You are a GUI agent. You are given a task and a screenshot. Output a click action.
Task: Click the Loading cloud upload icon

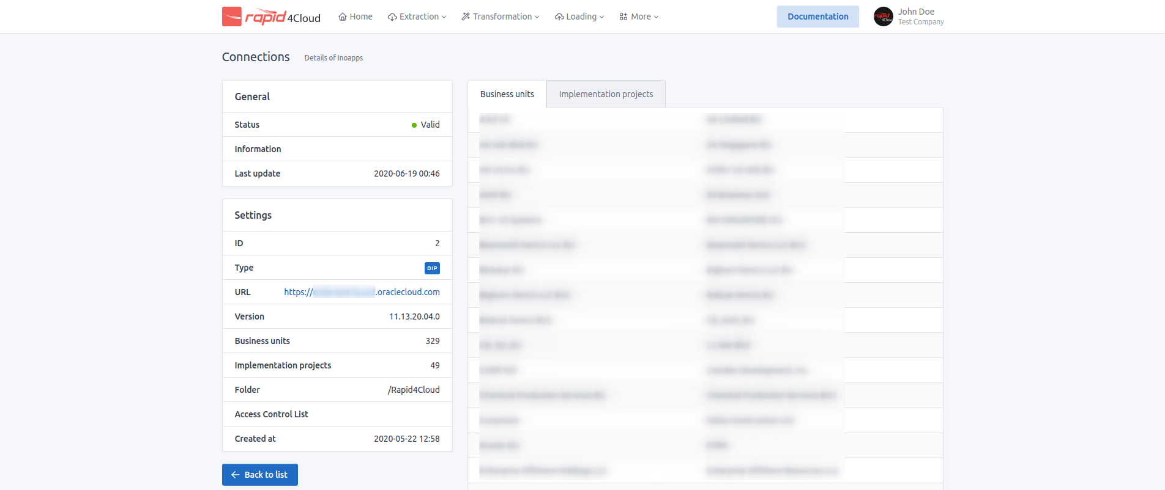559,16
